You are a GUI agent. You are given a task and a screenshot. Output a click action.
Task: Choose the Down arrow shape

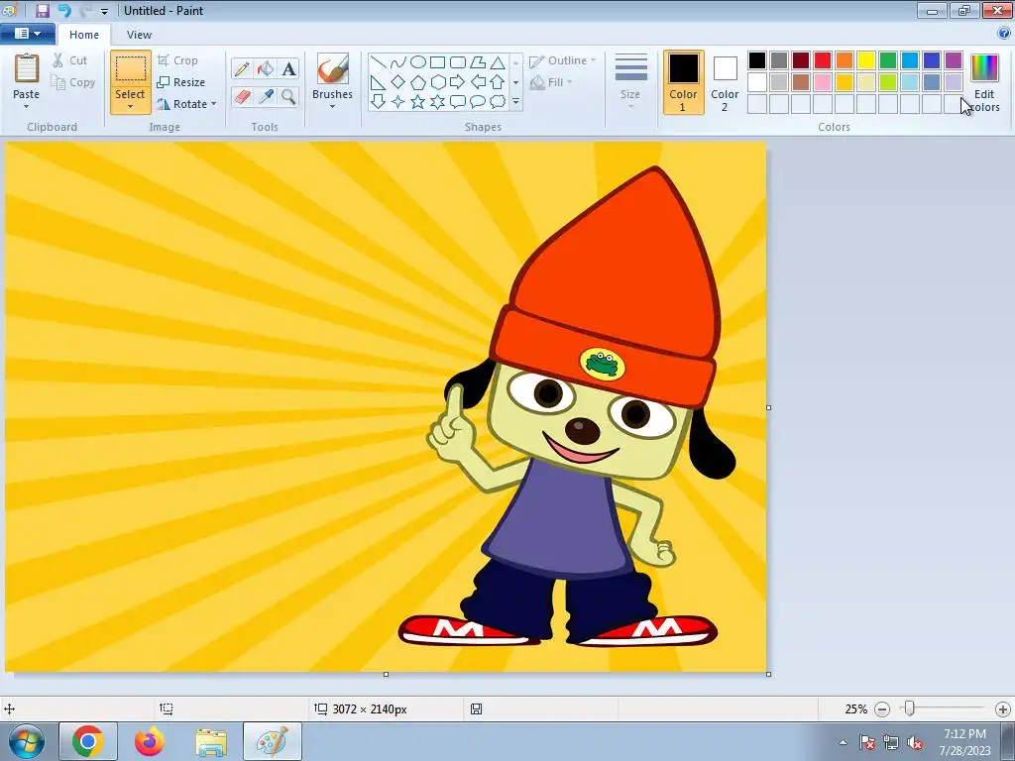pos(379,102)
